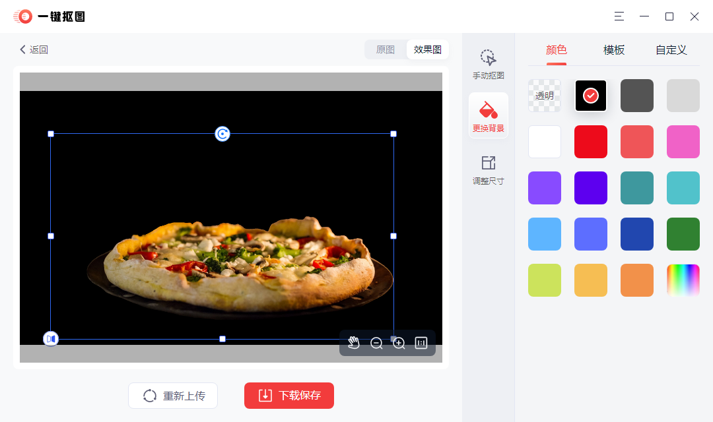
Task: Open the 更换背景 change background panel
Action: [x=488, y=116]
